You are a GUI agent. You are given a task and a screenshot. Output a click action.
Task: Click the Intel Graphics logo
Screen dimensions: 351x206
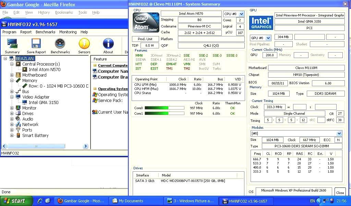(261, 23)
